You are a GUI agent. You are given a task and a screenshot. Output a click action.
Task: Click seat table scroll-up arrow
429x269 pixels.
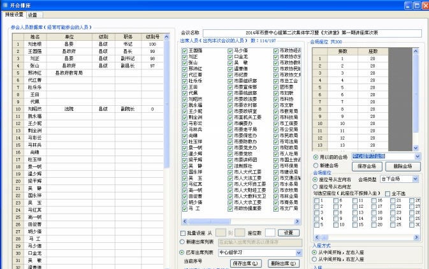coord(416,51)
